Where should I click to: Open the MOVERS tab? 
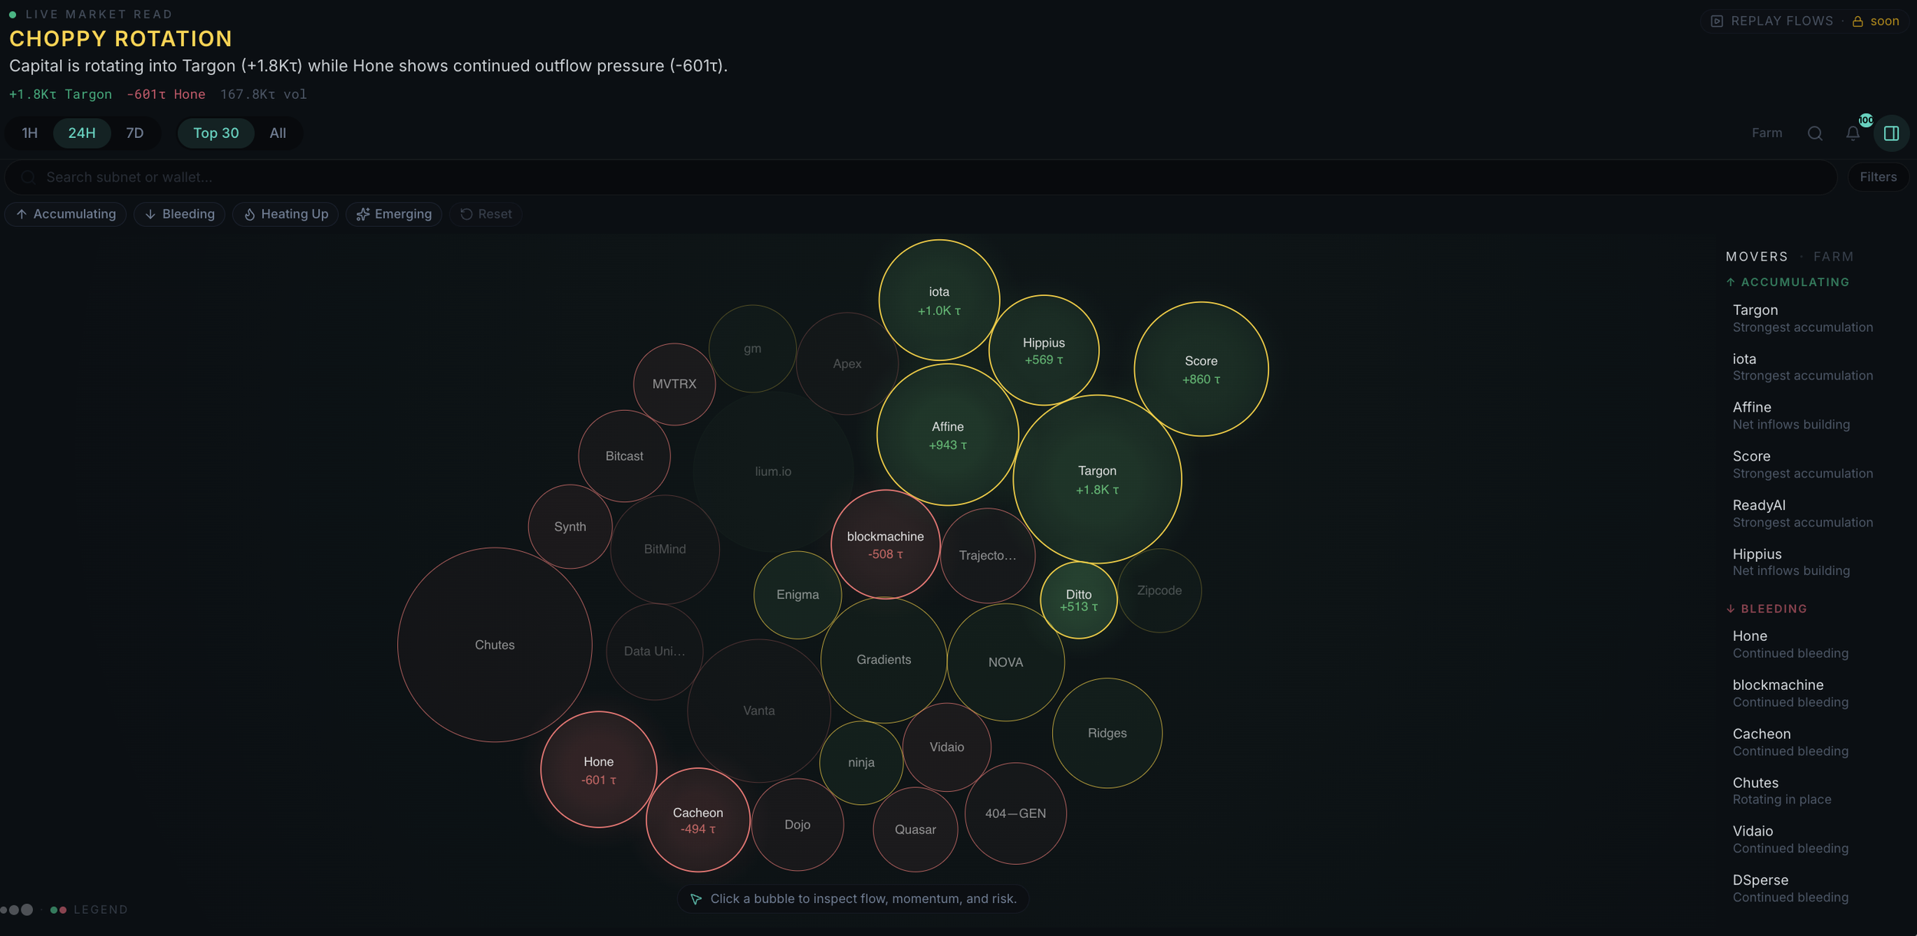[1757, 257]
